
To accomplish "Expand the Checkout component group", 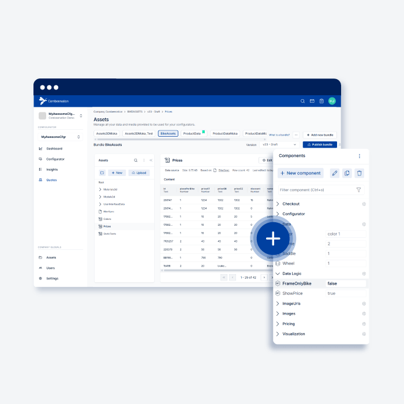I will [278, 204].
